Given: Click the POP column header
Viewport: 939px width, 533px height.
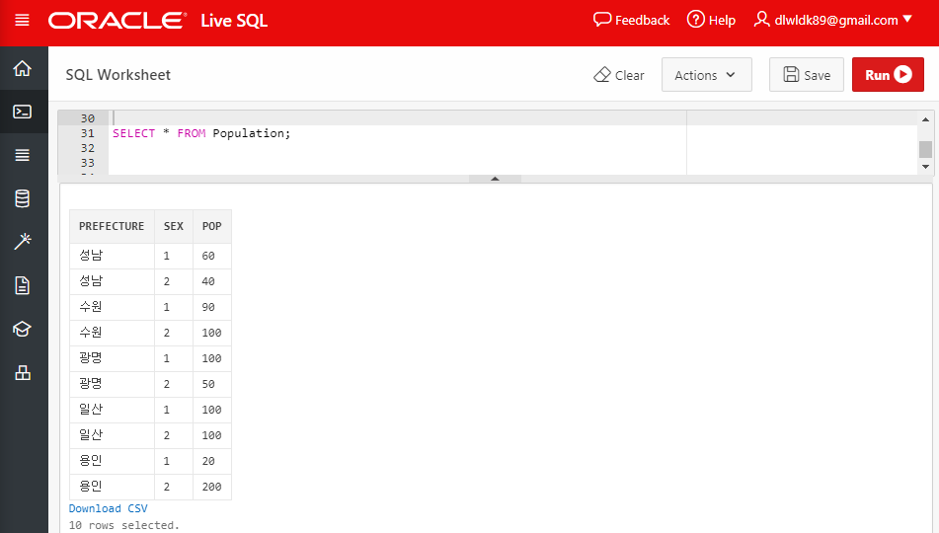Looking at the screenshot, I should click(x=211, y=226).
